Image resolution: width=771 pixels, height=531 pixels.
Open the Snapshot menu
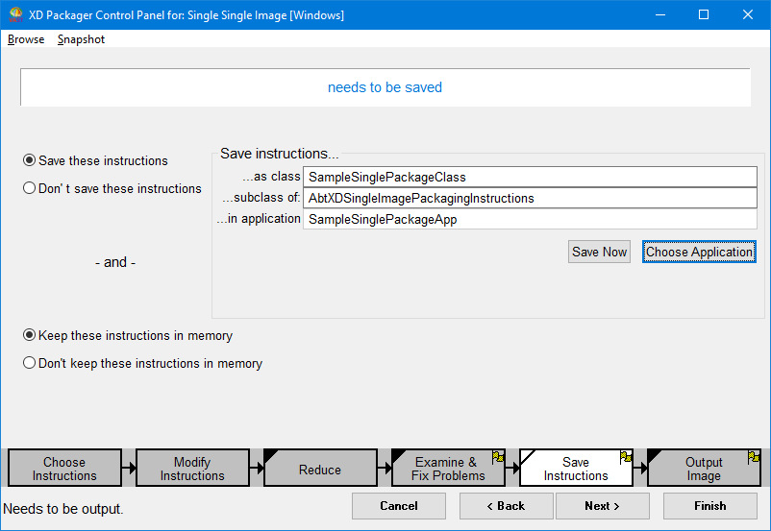point(81,39)
